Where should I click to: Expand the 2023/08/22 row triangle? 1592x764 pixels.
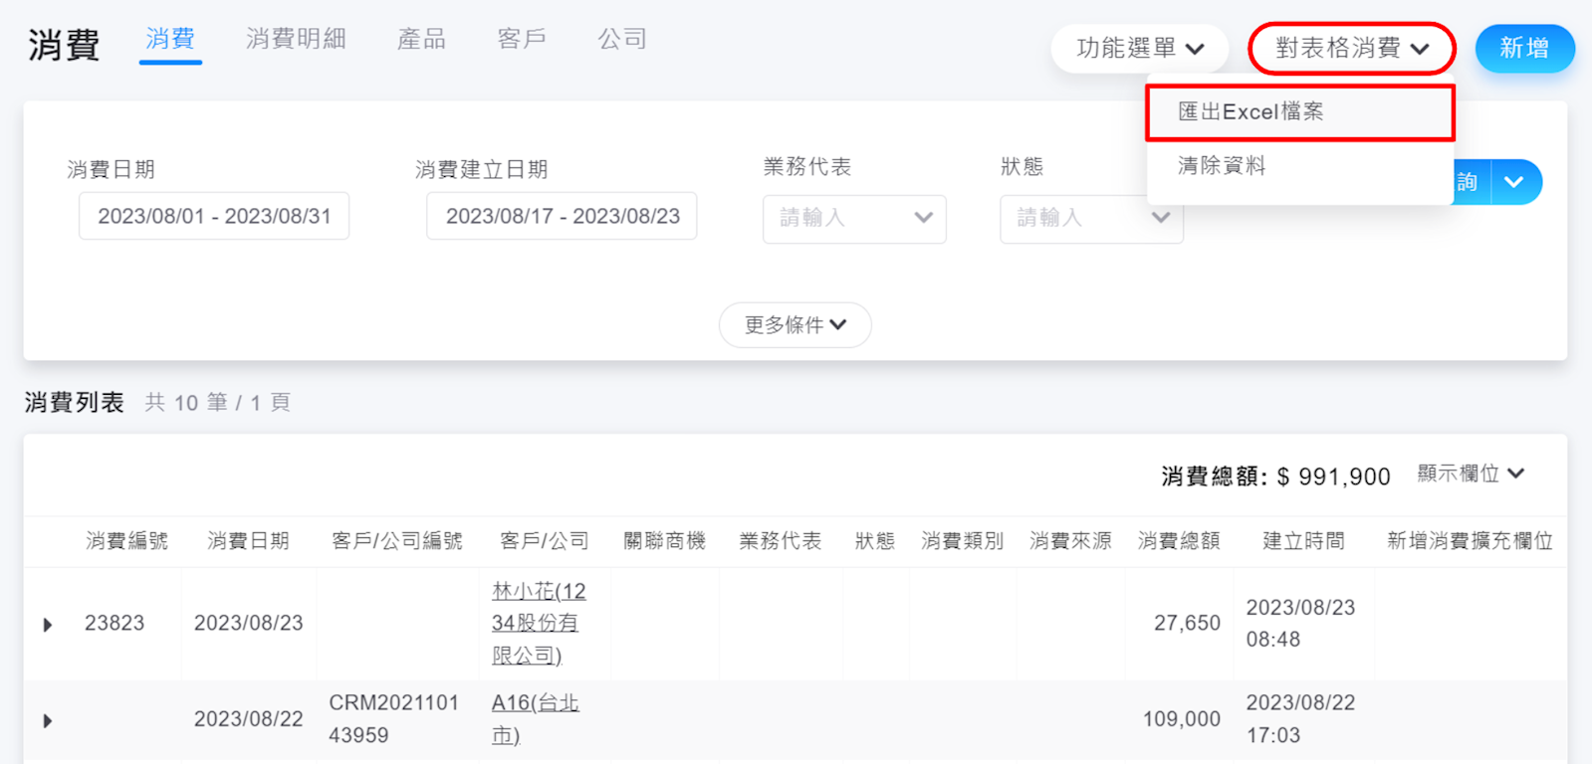[48, 720]
